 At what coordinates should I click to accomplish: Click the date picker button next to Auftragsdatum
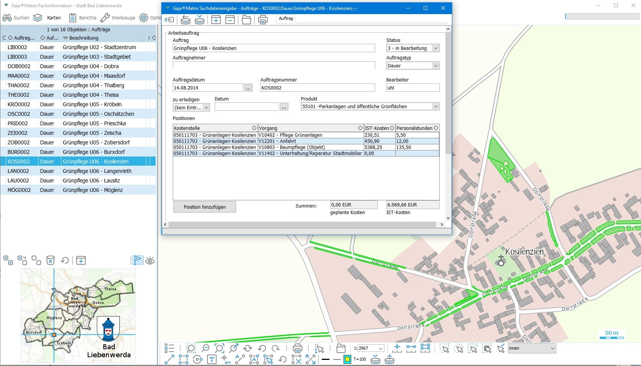248,88
